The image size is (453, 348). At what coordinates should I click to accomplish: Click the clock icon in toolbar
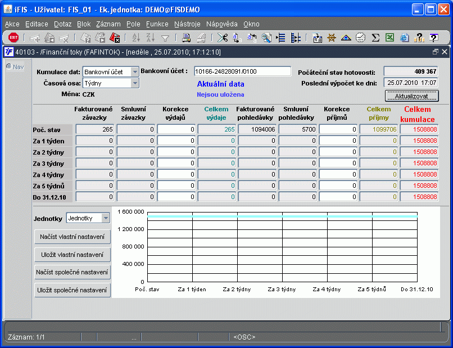(x=360, y=38)
